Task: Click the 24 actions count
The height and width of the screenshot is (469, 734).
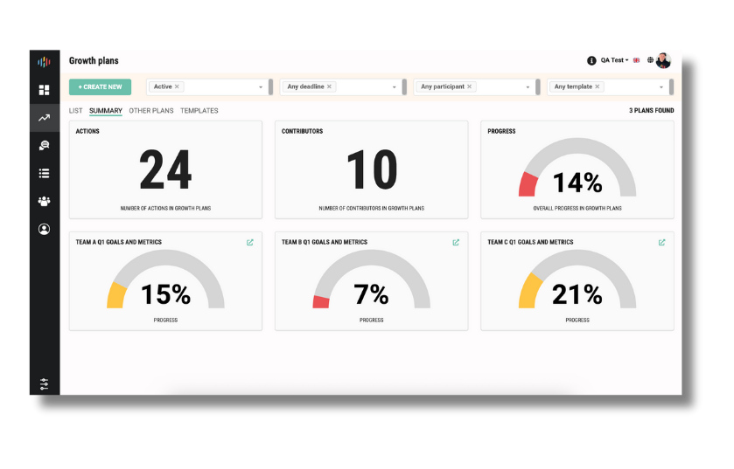Action: [165, 169]
